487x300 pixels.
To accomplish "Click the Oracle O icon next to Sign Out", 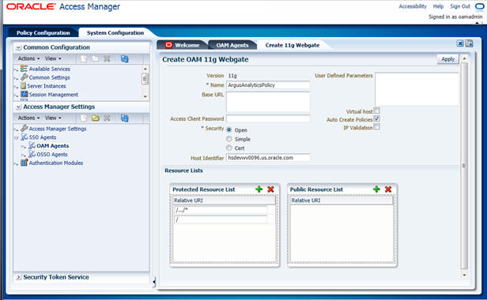I will (479, 6).
